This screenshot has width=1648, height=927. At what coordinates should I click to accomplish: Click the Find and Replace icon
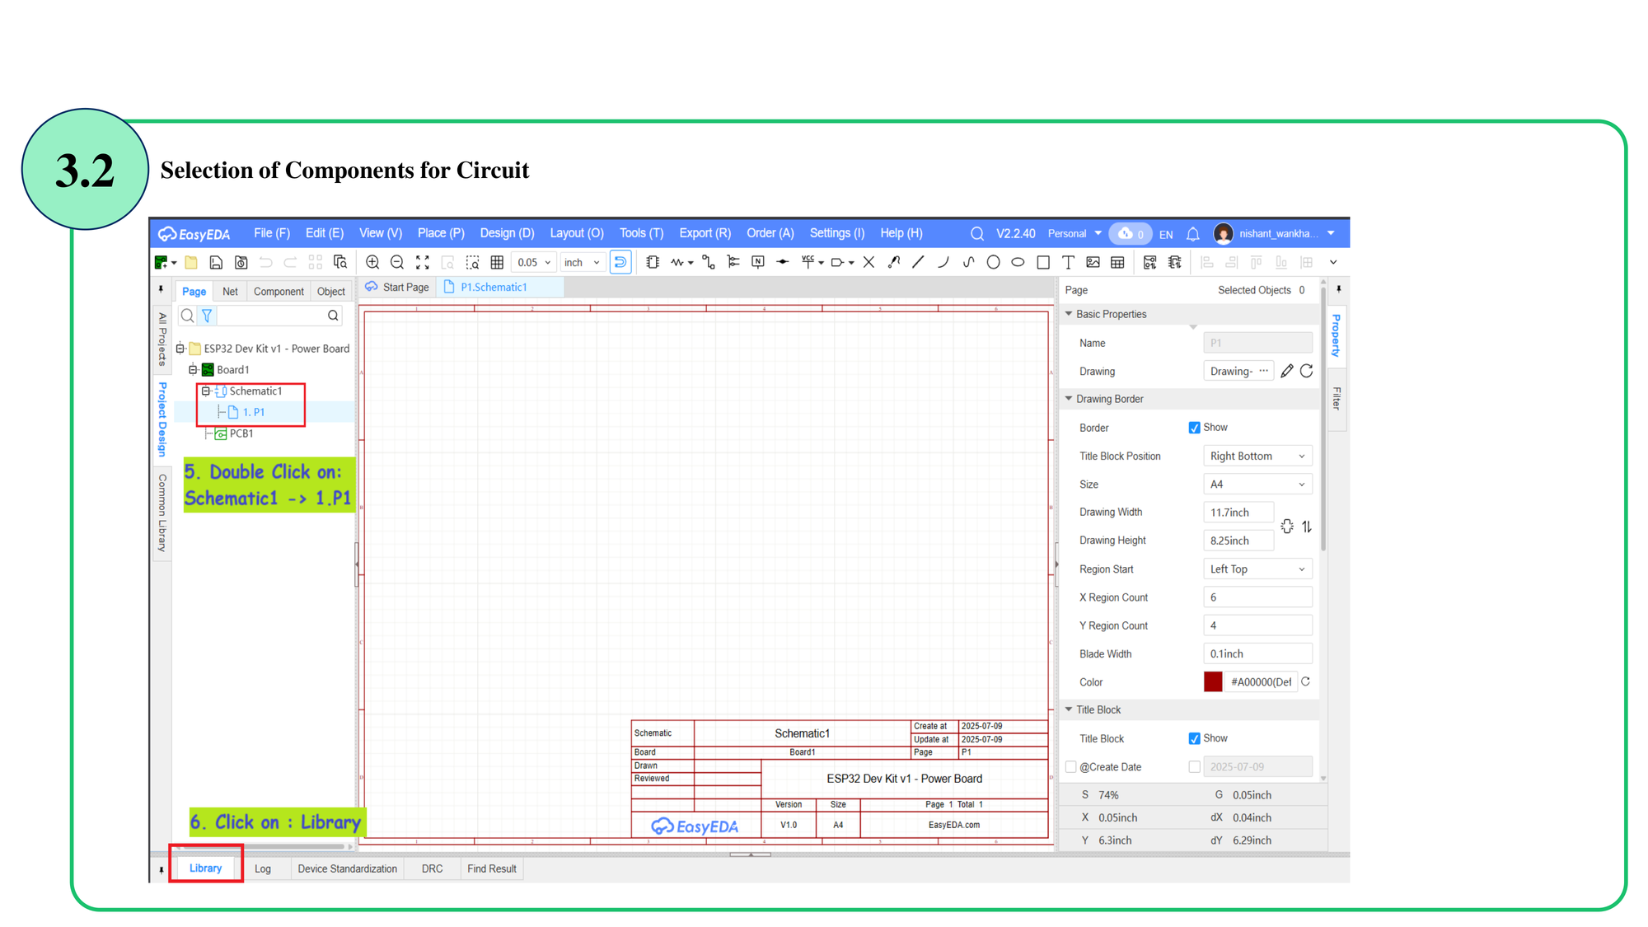pos(339,262)
